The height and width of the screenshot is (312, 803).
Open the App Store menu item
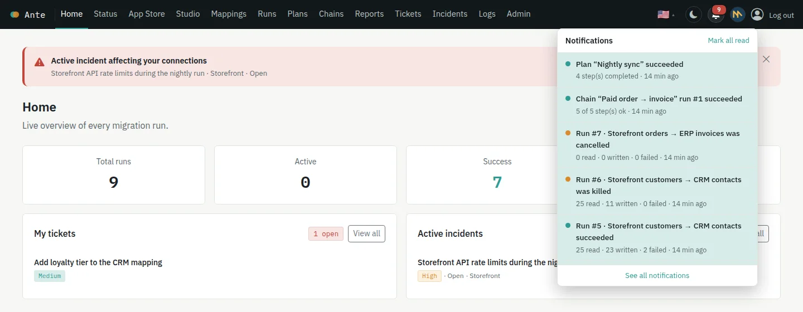147,14
